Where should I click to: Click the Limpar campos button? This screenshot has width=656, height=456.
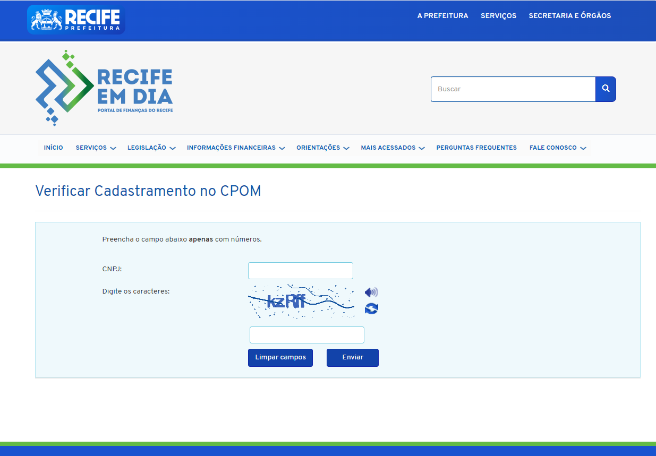pos(280,358)
